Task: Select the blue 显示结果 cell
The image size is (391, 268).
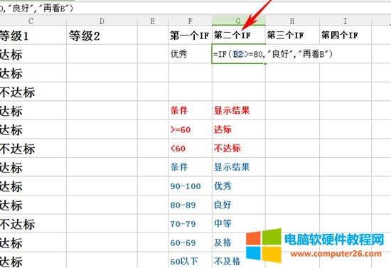Action: (238, 167)
